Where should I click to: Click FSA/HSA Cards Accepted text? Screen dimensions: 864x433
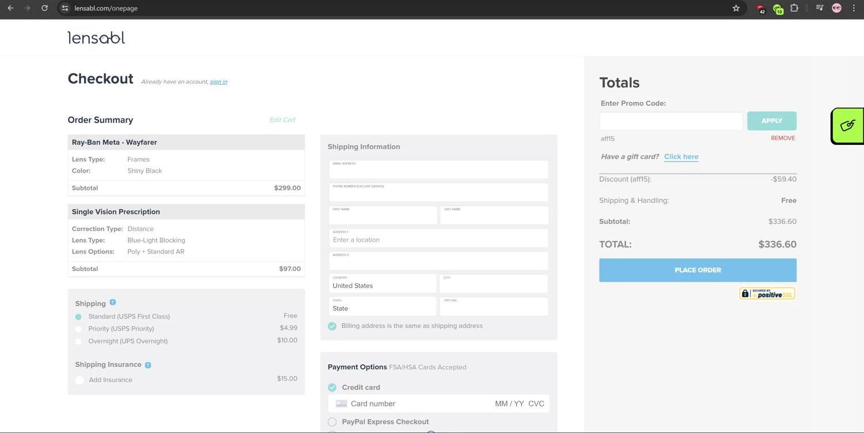pos(427,367)
